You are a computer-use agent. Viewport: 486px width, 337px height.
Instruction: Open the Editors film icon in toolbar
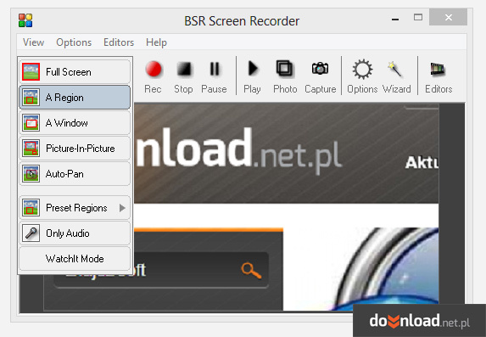point(438,69)
